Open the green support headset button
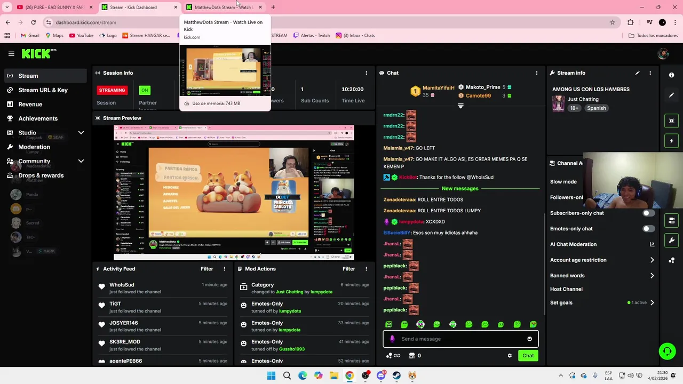This screenshot has height=384, width=683. tap(667, 351)
